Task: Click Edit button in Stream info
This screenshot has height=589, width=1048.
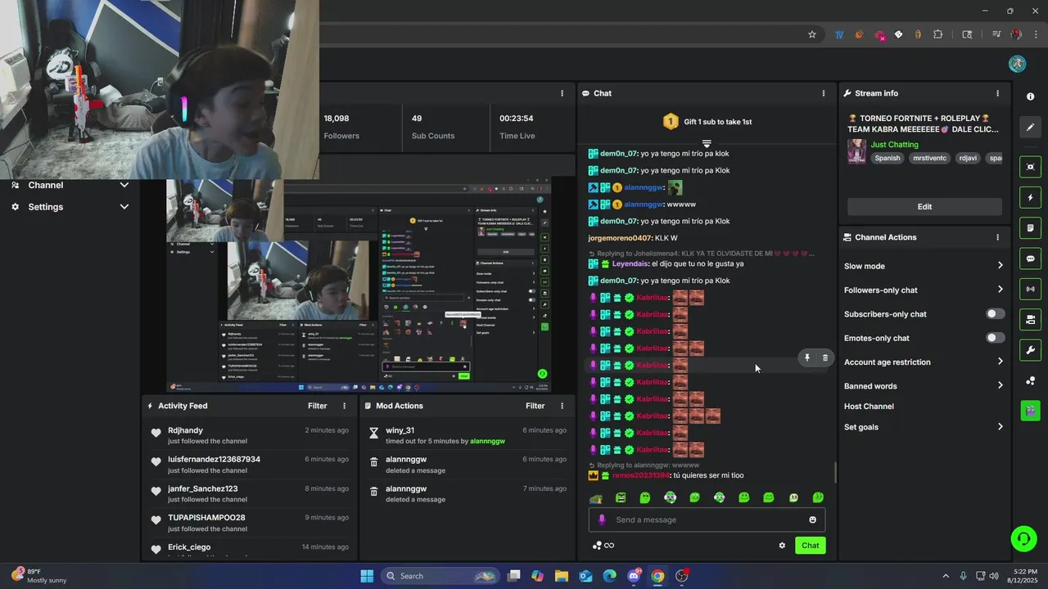Action: [x=924, y=207]
